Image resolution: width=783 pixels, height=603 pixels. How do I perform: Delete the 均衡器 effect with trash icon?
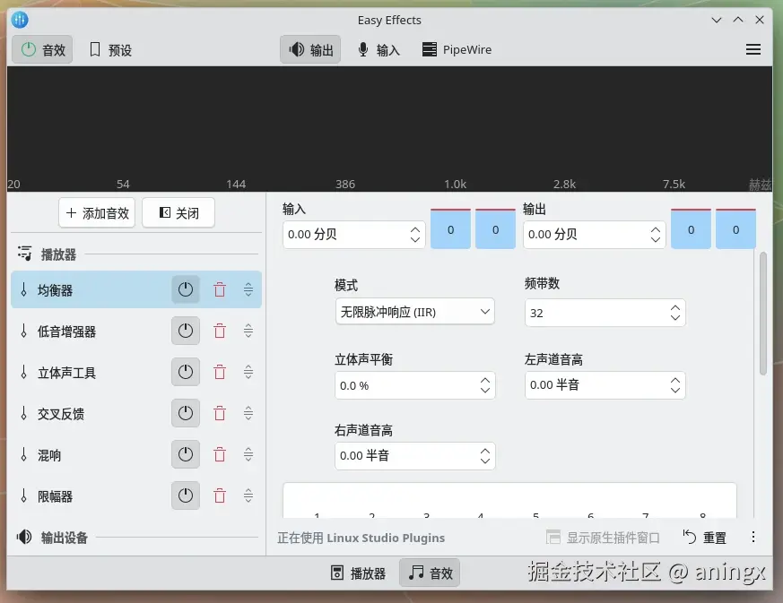pos(220,289)
